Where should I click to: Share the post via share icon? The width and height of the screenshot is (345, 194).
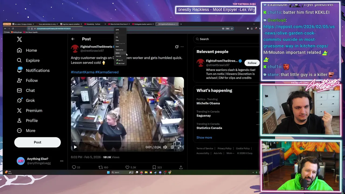click(181, 167)
